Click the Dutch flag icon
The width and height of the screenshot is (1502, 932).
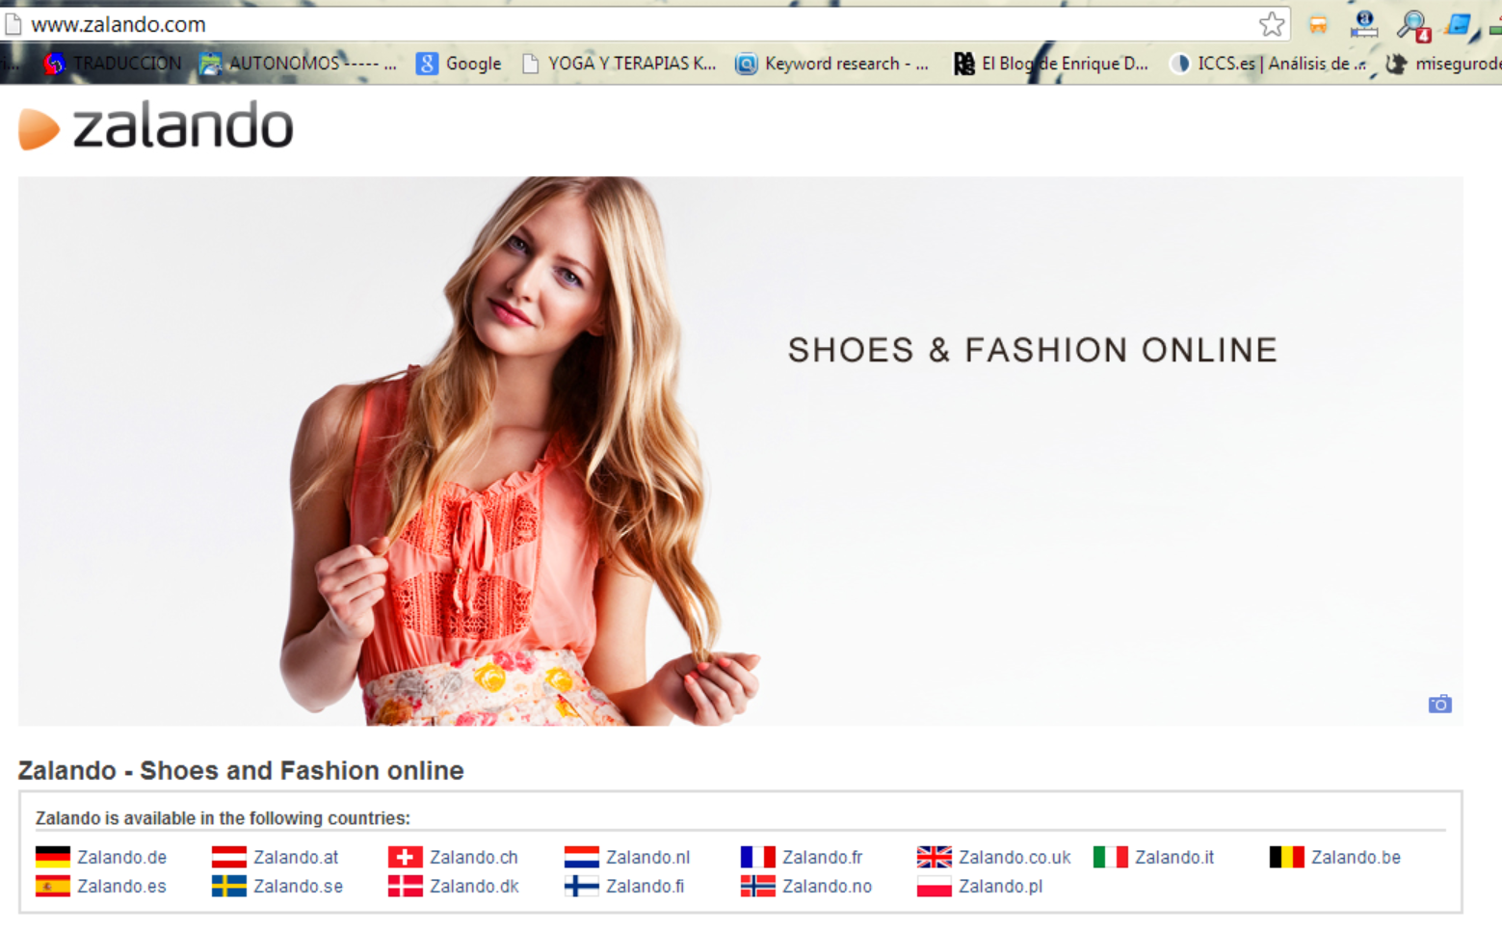pyautogui.click(x=582, y=857)
